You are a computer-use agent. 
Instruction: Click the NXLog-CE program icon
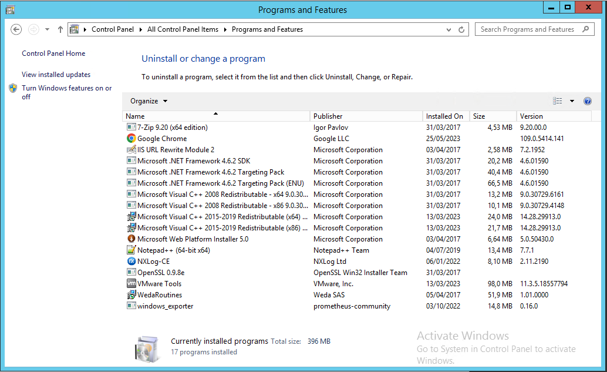tap(131, 261)
